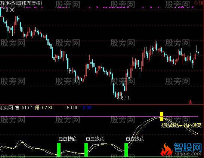Screen dimensions: 204x158
Task: Click the yellow sell signal bar
Action: [161, 116]
